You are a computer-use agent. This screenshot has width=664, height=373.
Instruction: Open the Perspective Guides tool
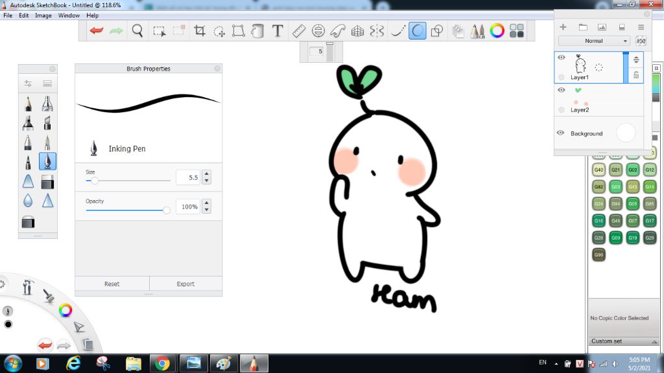(x=357, y=31)
